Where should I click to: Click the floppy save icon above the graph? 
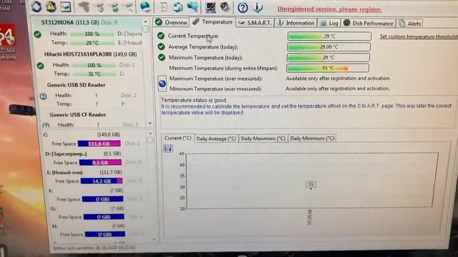pos(168,148)
